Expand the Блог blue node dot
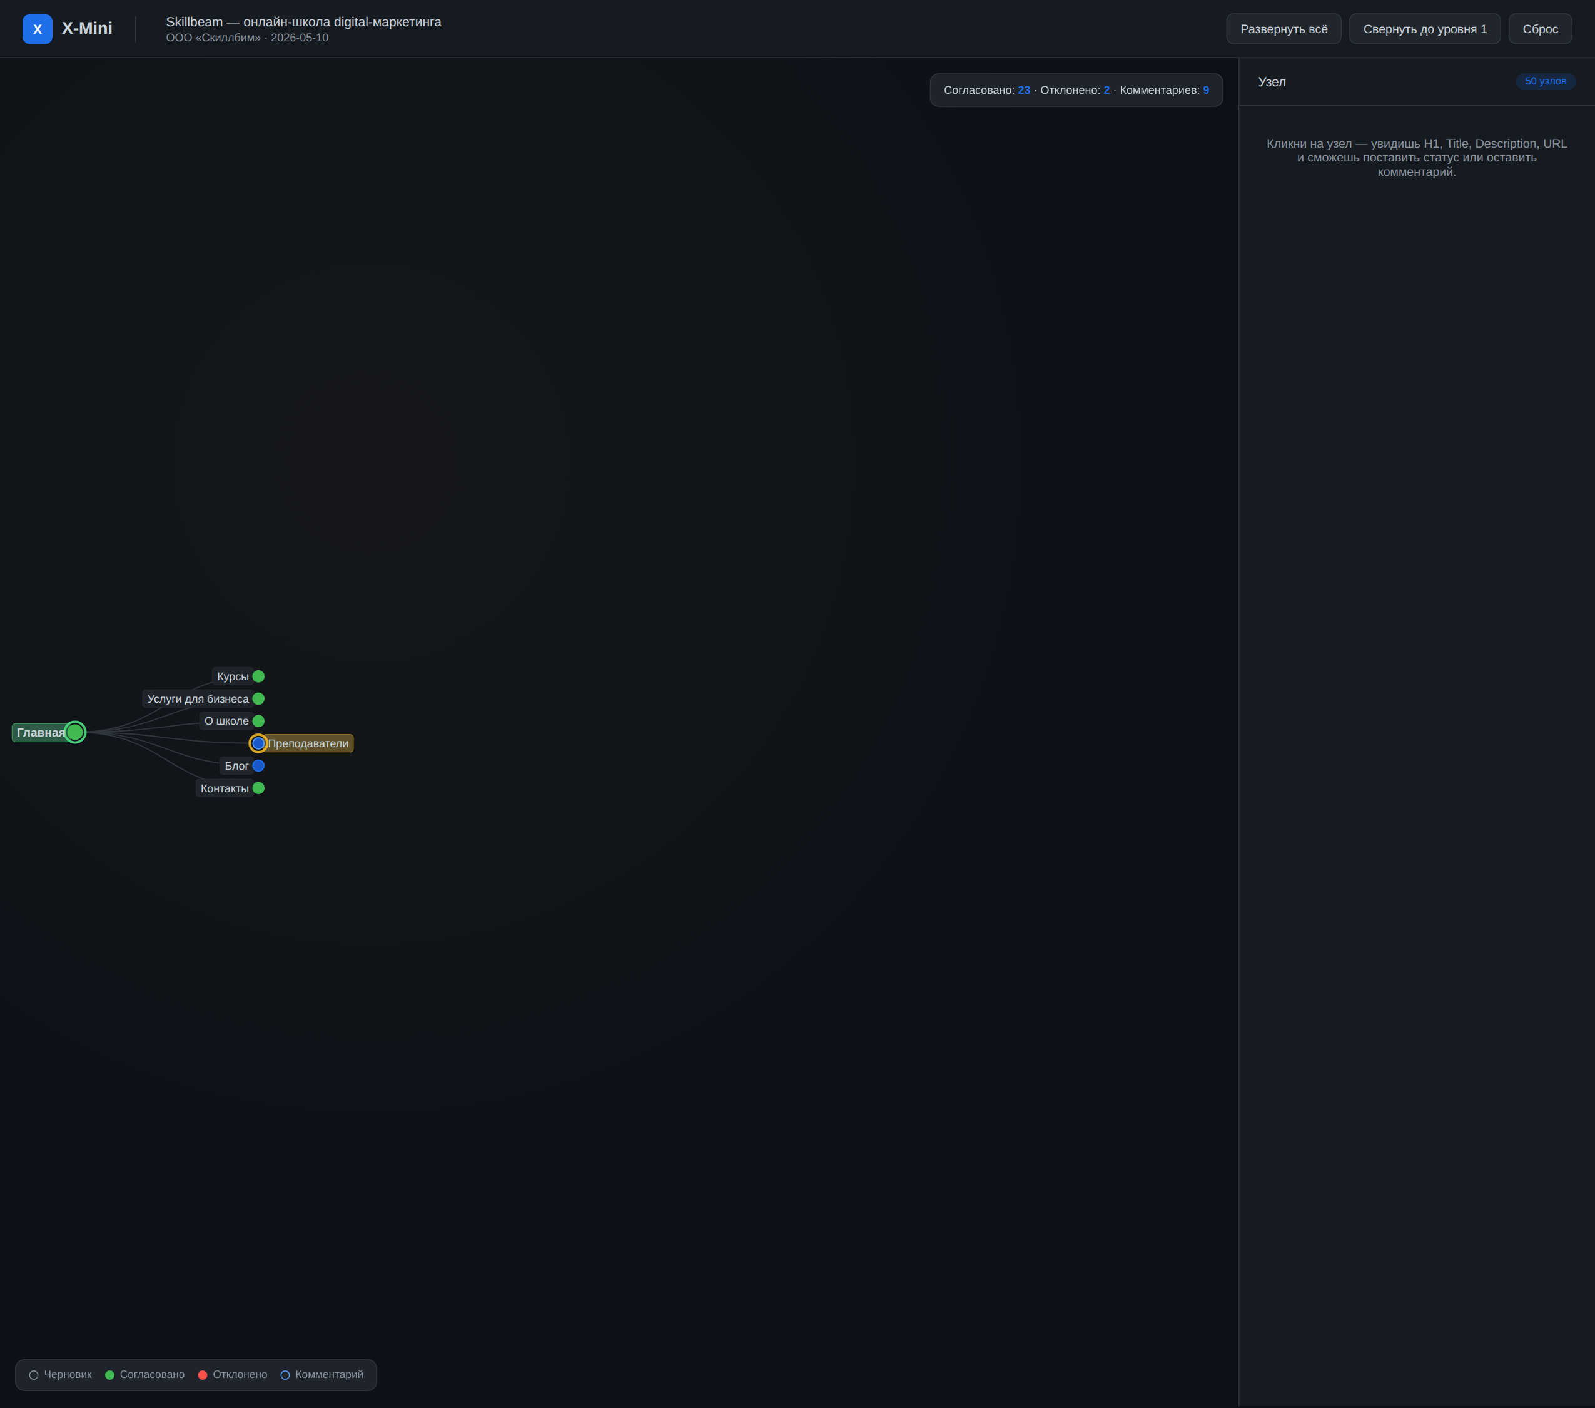This screenshot has width=1595, height=1408. 258,766
